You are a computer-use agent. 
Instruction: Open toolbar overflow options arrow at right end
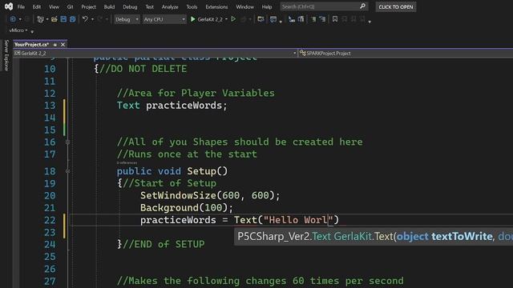(370, 22)
